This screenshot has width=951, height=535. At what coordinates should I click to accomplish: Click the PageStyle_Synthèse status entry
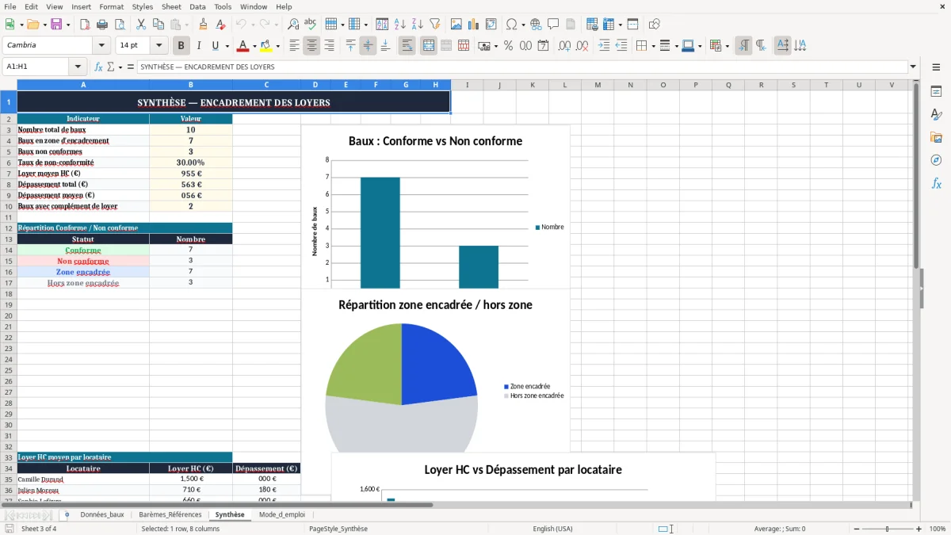338,529
